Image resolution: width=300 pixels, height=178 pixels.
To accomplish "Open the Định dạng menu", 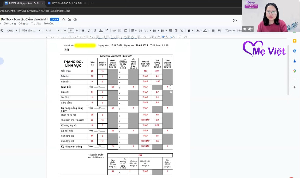I will (x=10, y=23).
